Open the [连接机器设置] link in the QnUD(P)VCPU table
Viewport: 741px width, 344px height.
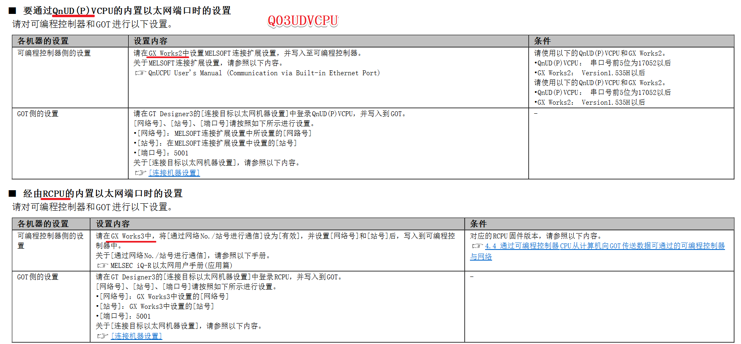coord(174,173)
